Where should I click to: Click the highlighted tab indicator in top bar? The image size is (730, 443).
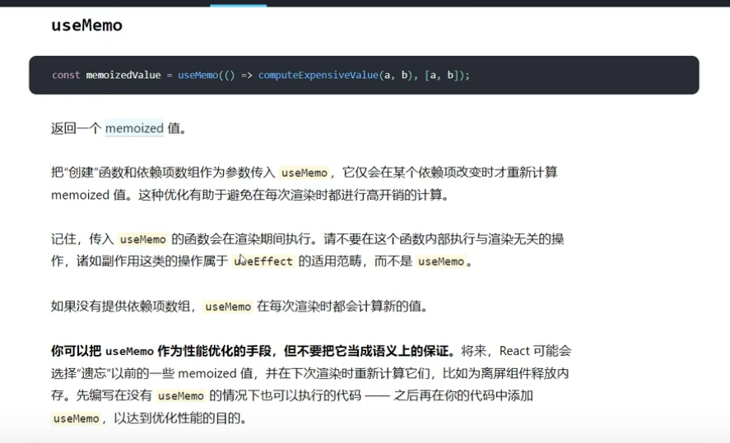pyautogui.click(x=239, y=5)
